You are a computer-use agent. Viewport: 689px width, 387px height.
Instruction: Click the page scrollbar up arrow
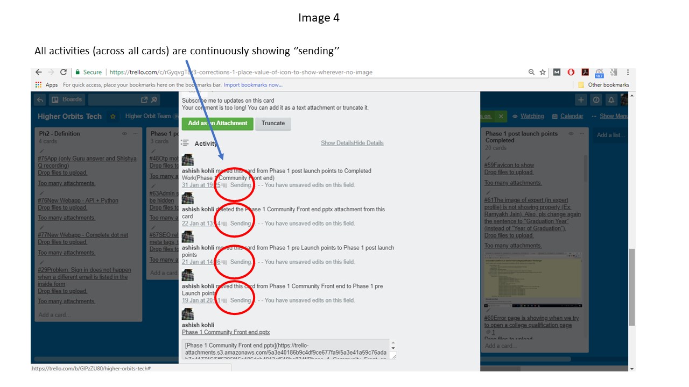pos(632,95)
